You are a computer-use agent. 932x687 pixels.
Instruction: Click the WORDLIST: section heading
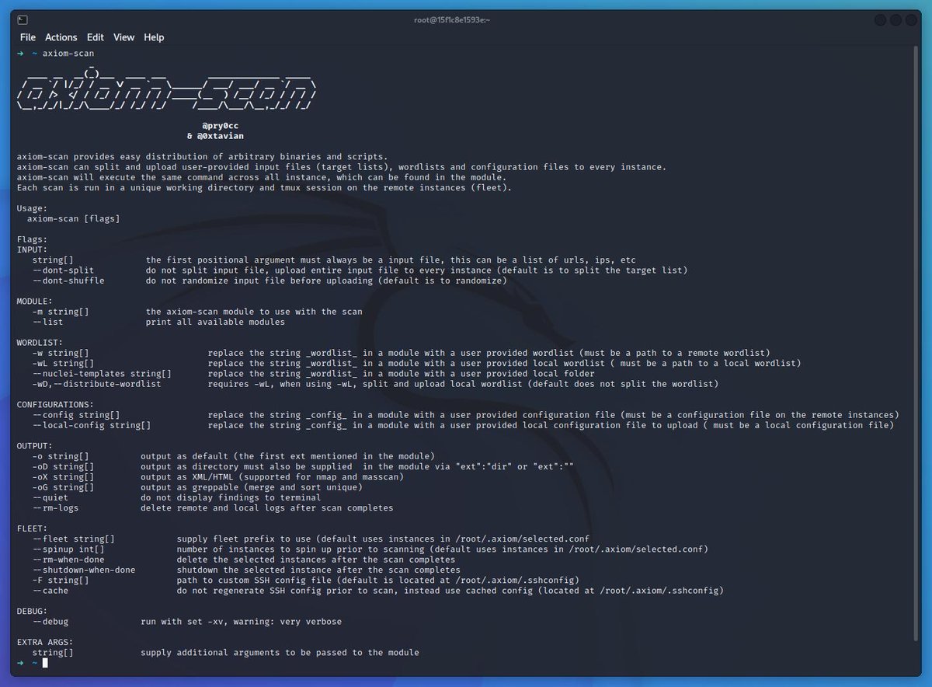click(x=40, y=342)
